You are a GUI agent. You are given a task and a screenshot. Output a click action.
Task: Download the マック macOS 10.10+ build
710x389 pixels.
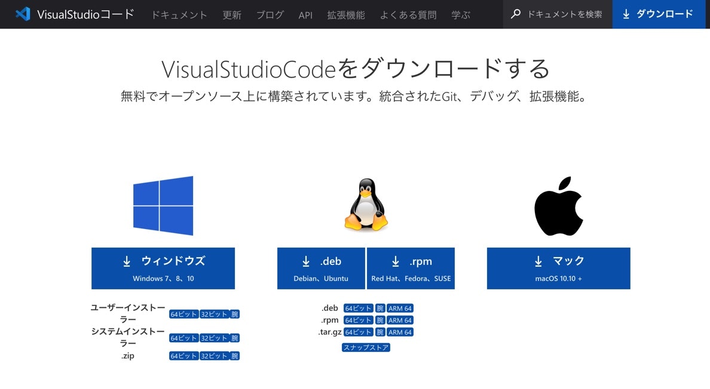click(x=558, y=268)
